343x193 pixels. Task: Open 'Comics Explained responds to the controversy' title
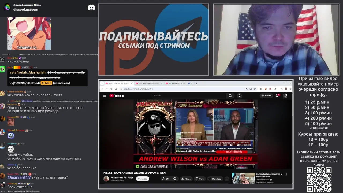pos(269,175)
